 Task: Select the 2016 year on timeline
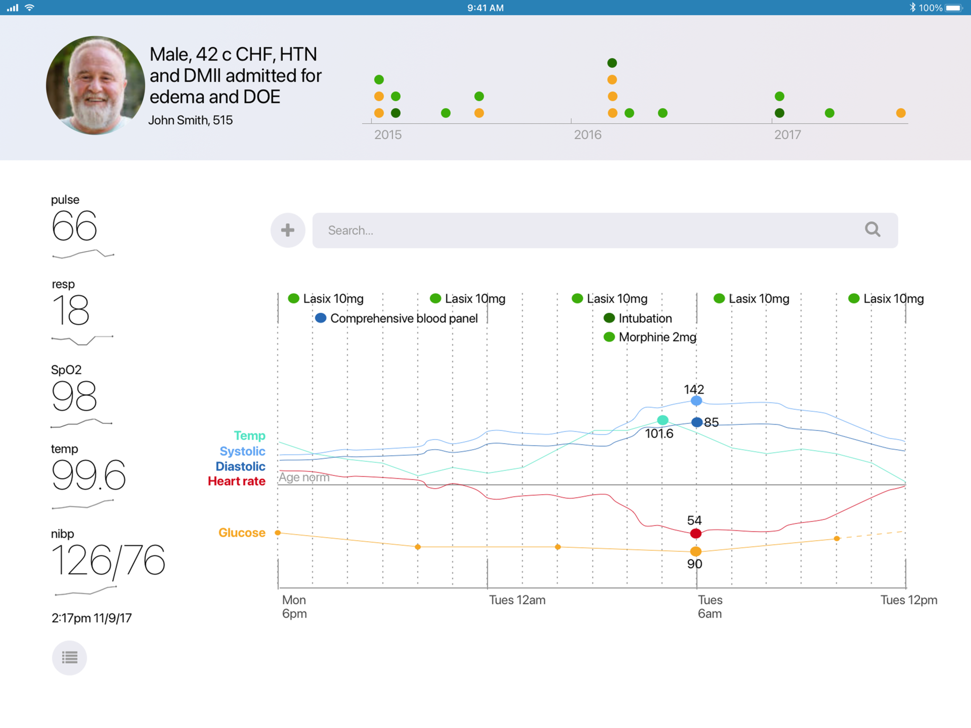(x=587, y=135)
